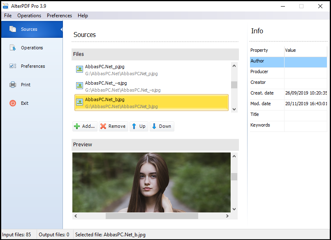Click preview vertical scrollbar thumb

point(234,177)
